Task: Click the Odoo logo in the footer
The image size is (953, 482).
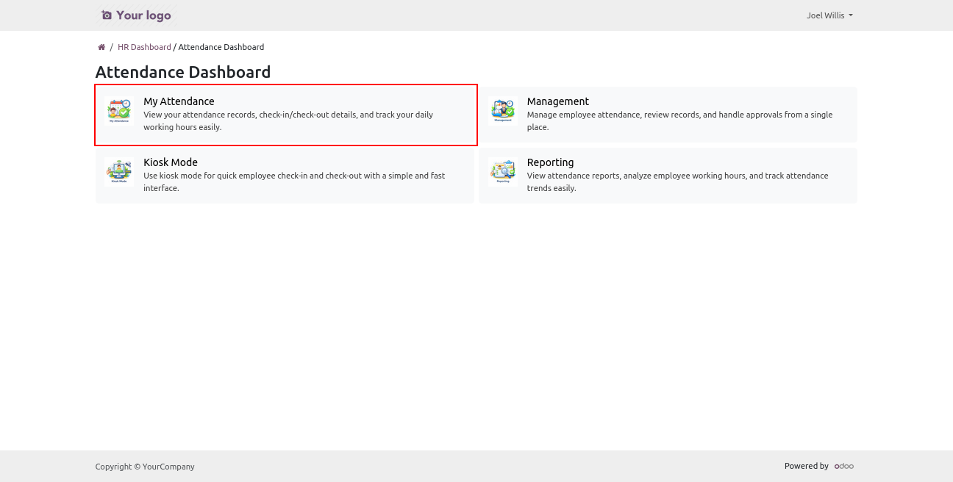Action: point(843,466)
